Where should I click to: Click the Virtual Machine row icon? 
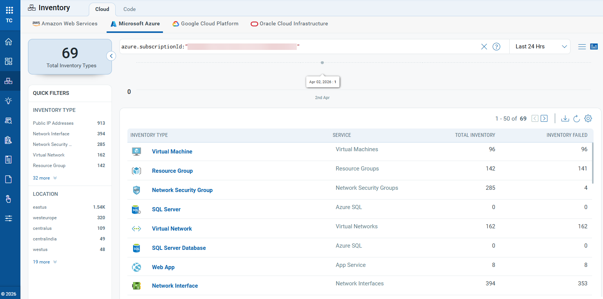(136, 152)
